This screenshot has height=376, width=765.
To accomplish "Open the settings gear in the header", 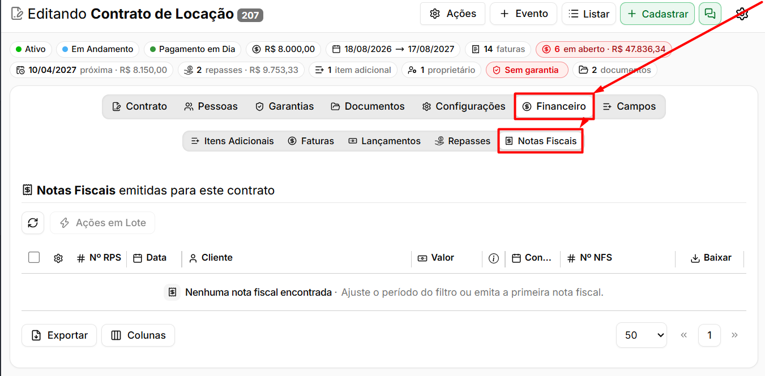I will click(742, 14).
